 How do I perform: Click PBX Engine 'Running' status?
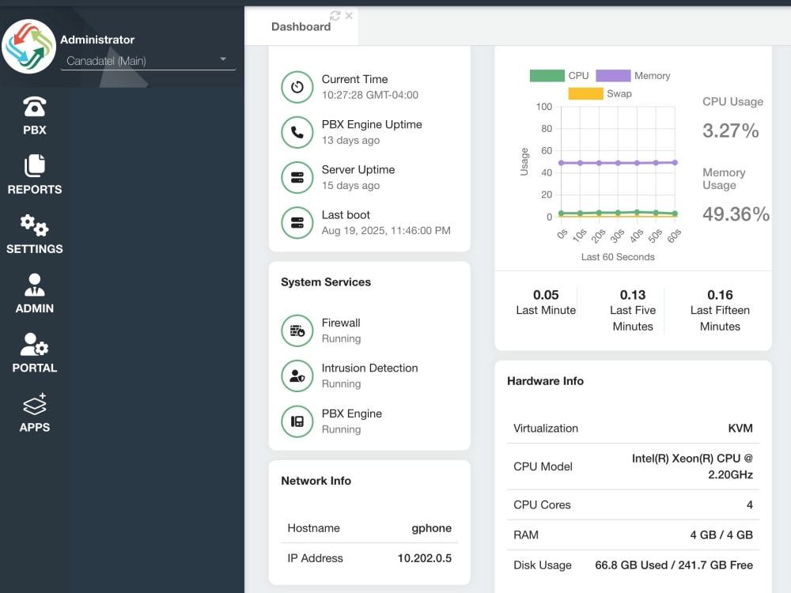coord(341,429)
